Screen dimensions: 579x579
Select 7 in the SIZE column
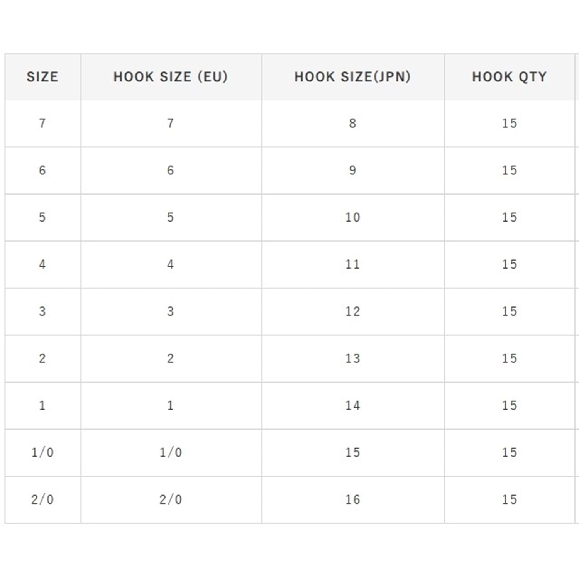(42, 124)
